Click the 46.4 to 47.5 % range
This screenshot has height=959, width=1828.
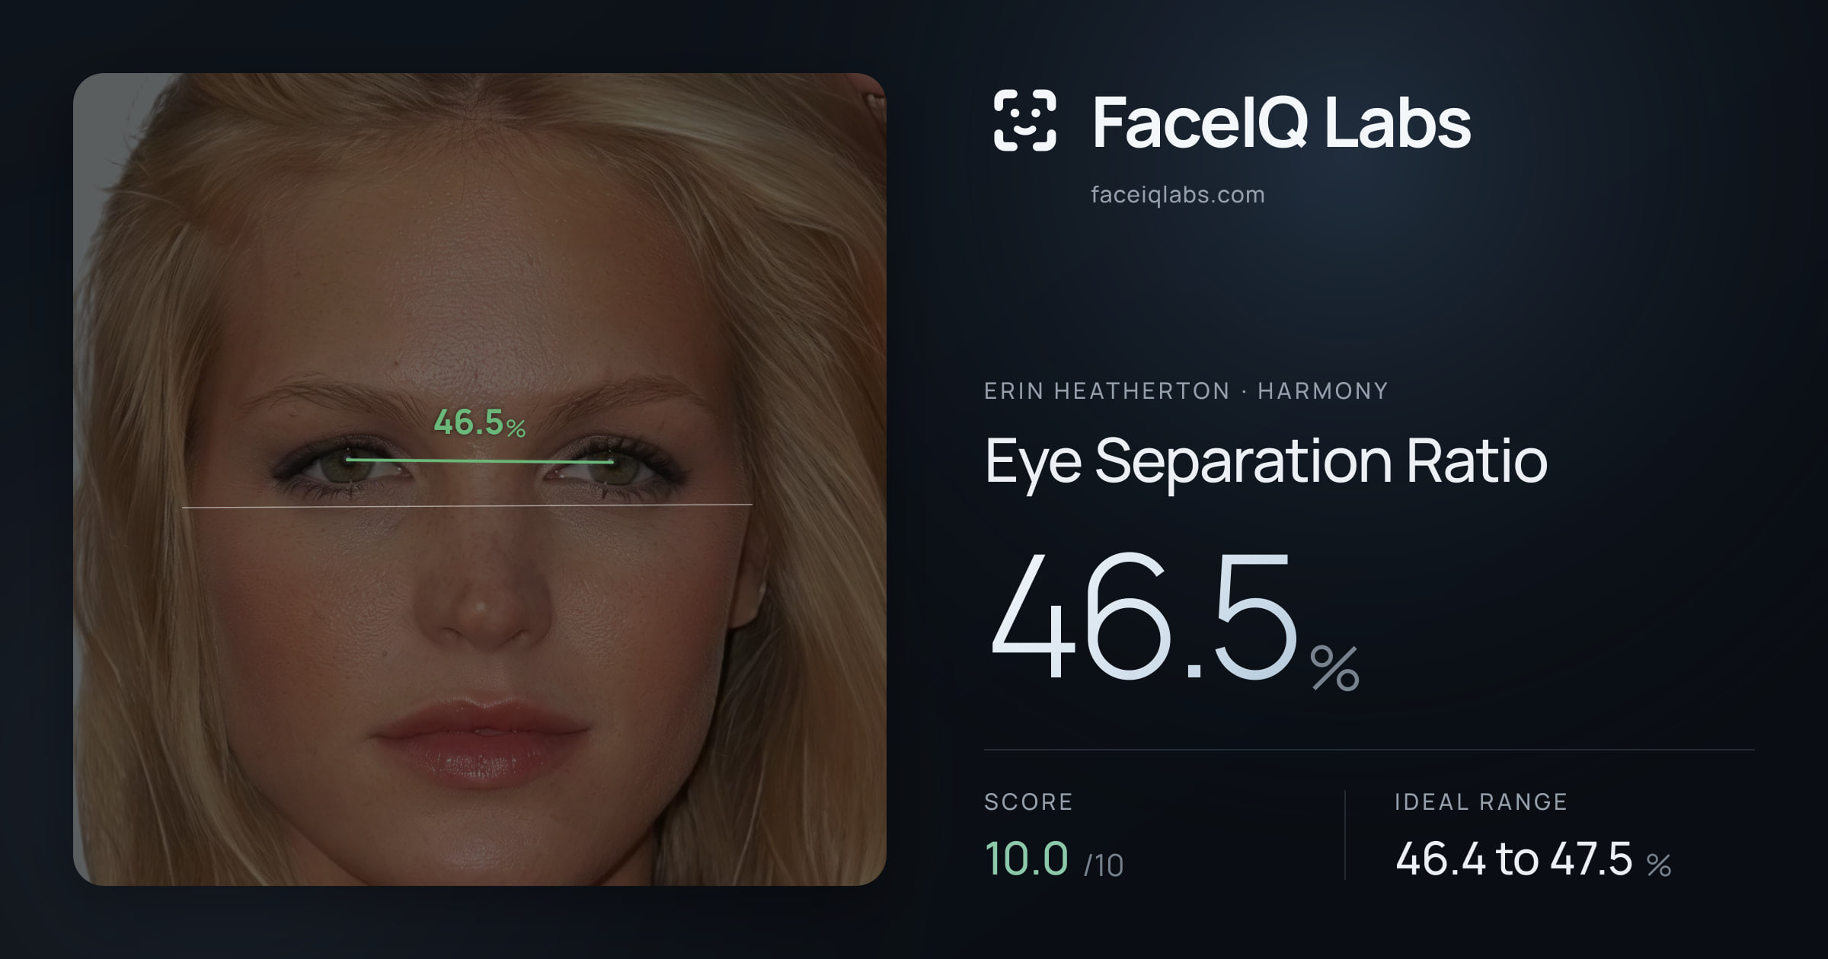[x=1533, y=859]
